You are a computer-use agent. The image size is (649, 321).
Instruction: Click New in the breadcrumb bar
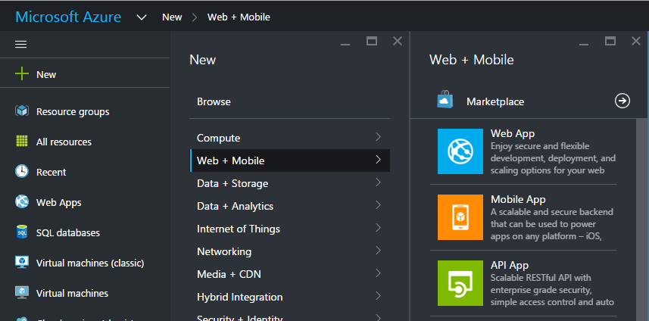tap(172, 17)
